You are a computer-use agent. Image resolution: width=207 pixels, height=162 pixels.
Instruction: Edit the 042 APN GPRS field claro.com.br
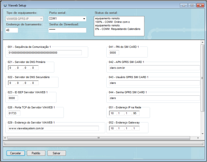tap(154, 68)
